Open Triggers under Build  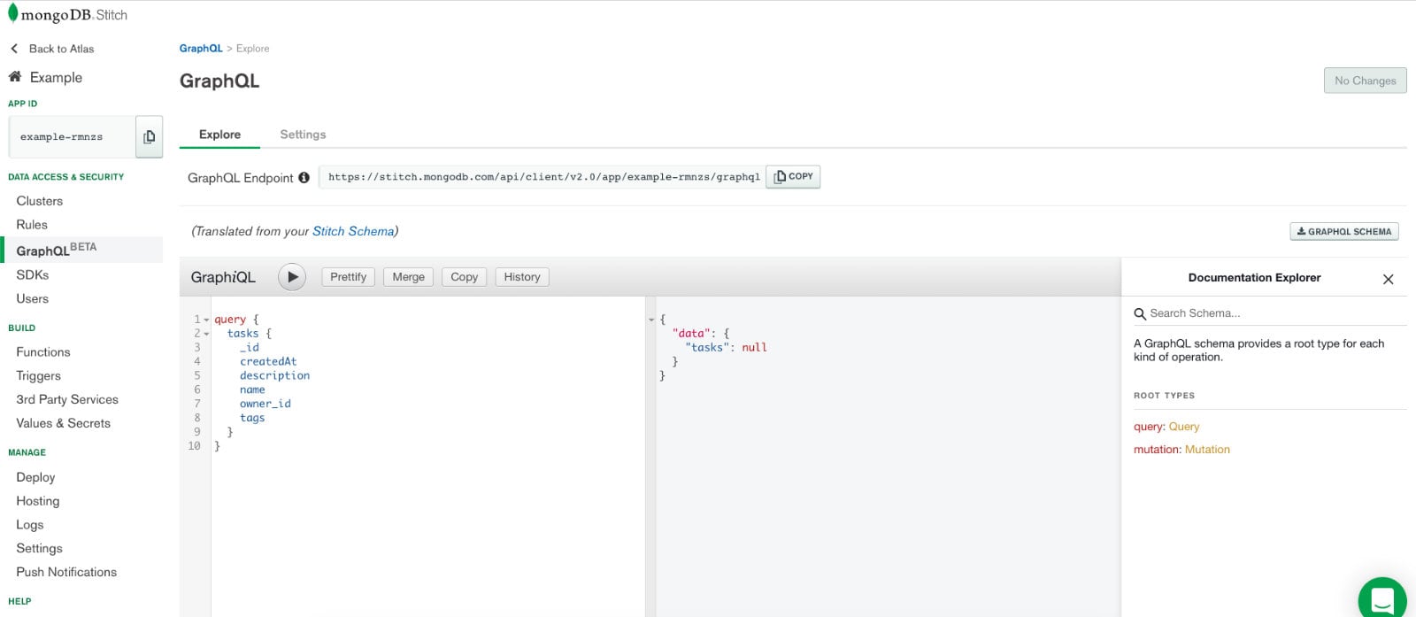[39, 376]
